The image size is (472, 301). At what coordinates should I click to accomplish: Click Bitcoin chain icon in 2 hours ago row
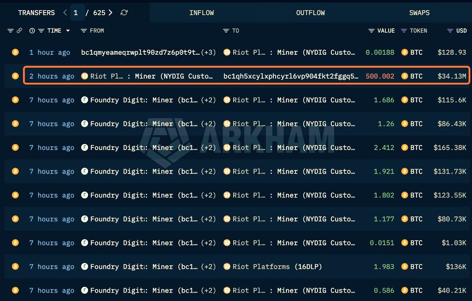(x=15, y=76)
